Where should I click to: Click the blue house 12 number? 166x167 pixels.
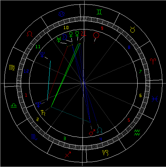pyautogui.click(x=26, y=71)
